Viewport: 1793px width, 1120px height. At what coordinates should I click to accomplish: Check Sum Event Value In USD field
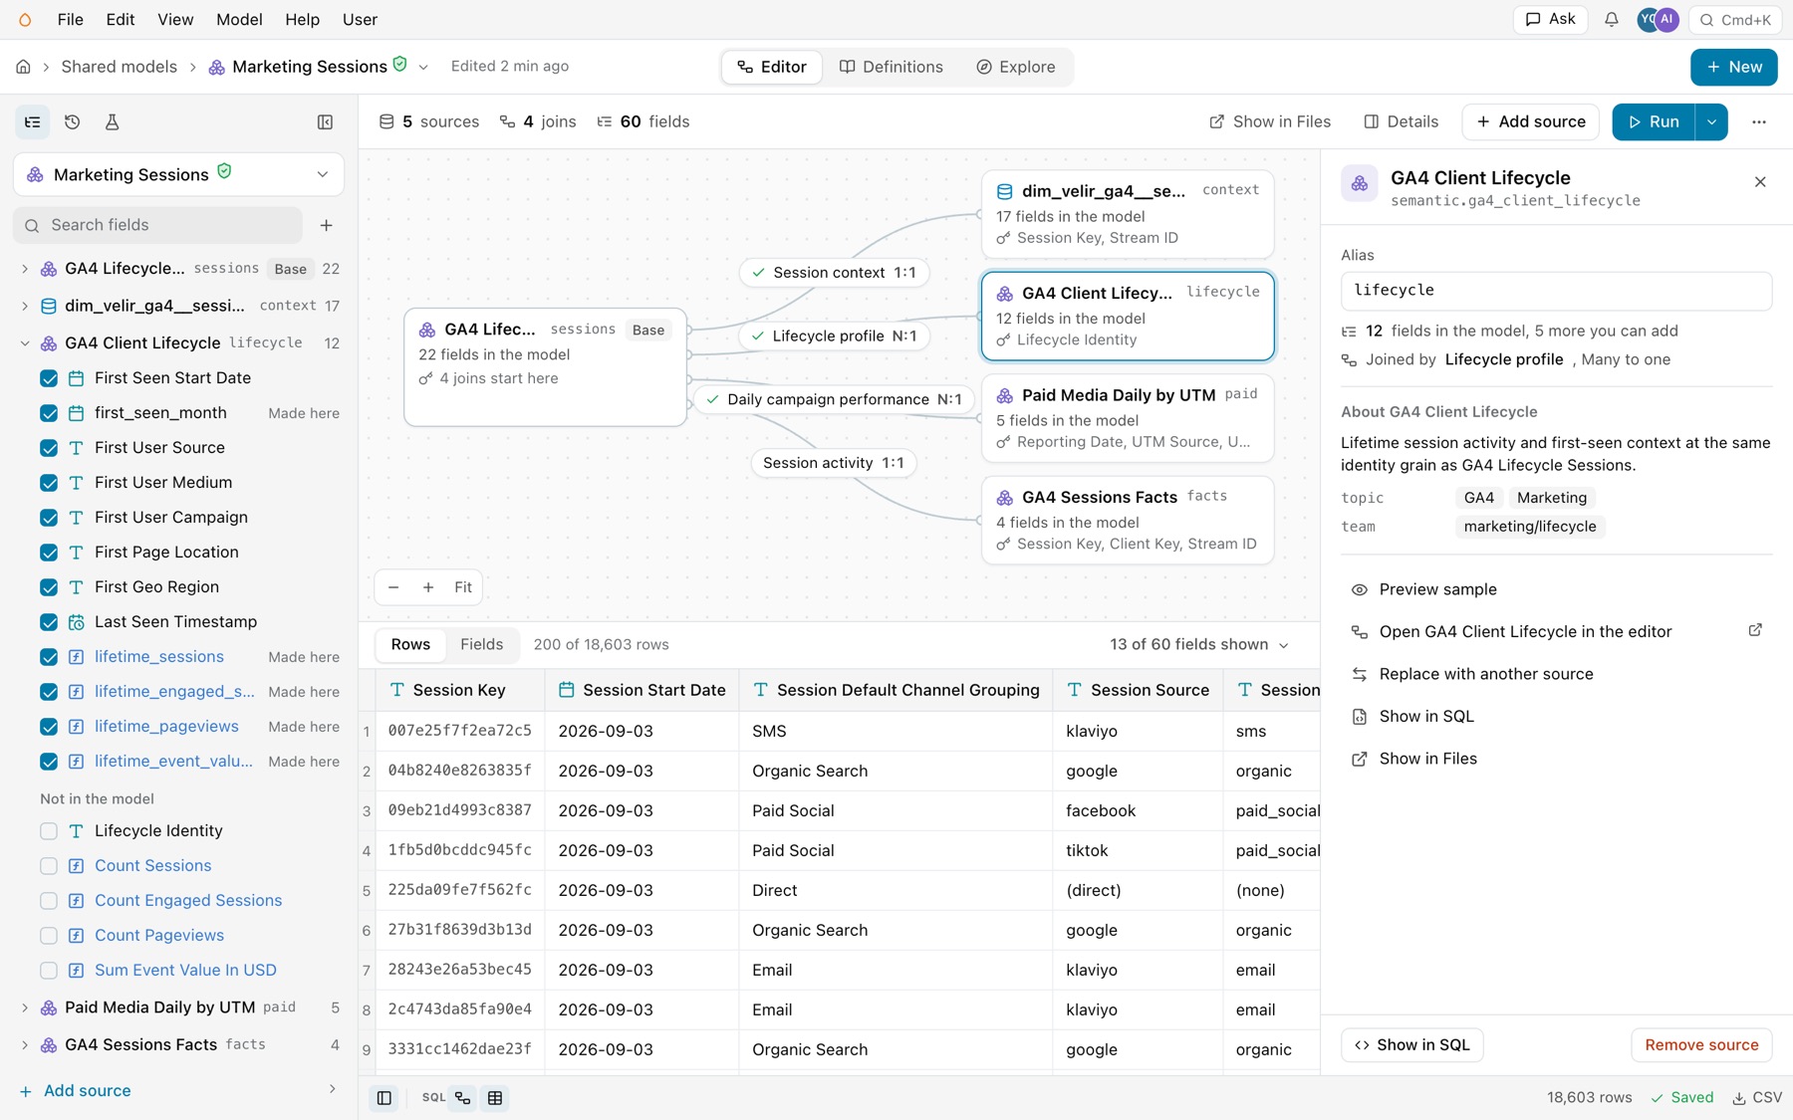pyautogui.click(x=49, y=971)
